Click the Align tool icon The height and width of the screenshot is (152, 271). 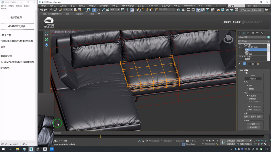pyautogui.click(x=183, y=10)
